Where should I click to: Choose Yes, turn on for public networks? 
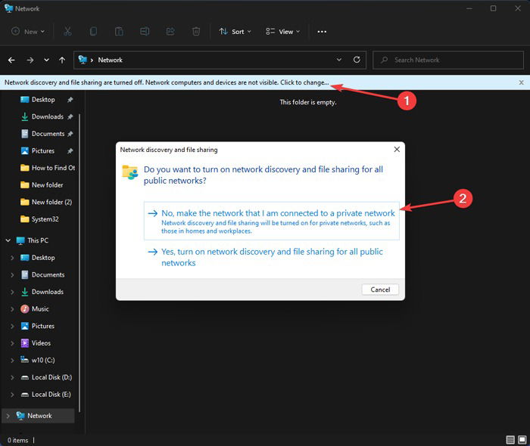click(271, 257)
